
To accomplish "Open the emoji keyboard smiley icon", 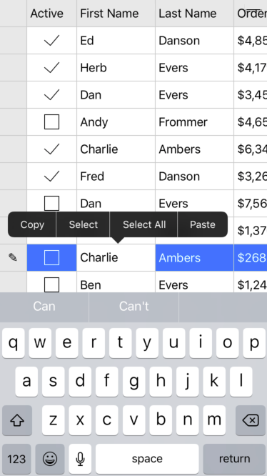I will click(50, 459).
